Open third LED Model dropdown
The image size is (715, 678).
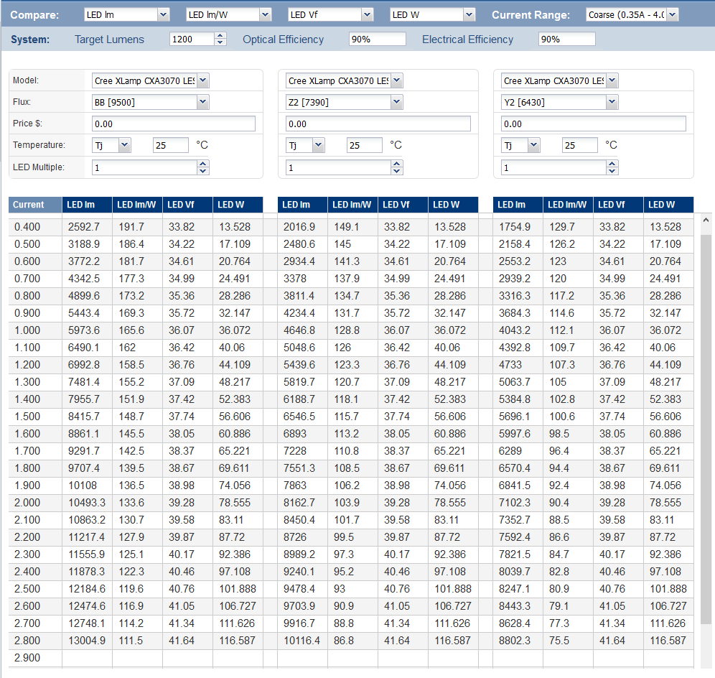(612, 80)
